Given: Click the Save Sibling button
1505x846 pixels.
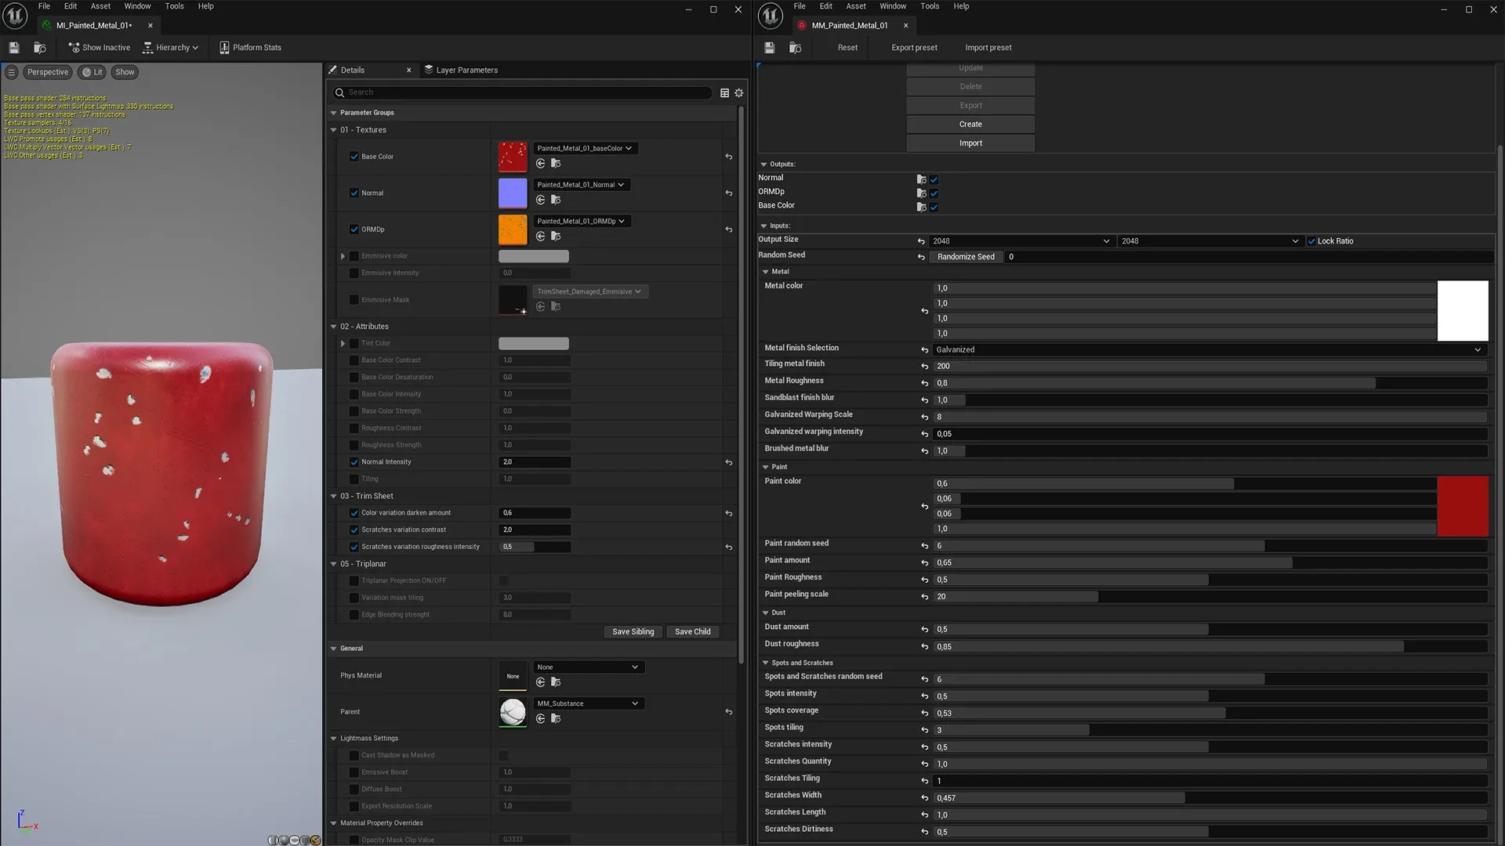Looking at the screenshot, I should 633,632.
